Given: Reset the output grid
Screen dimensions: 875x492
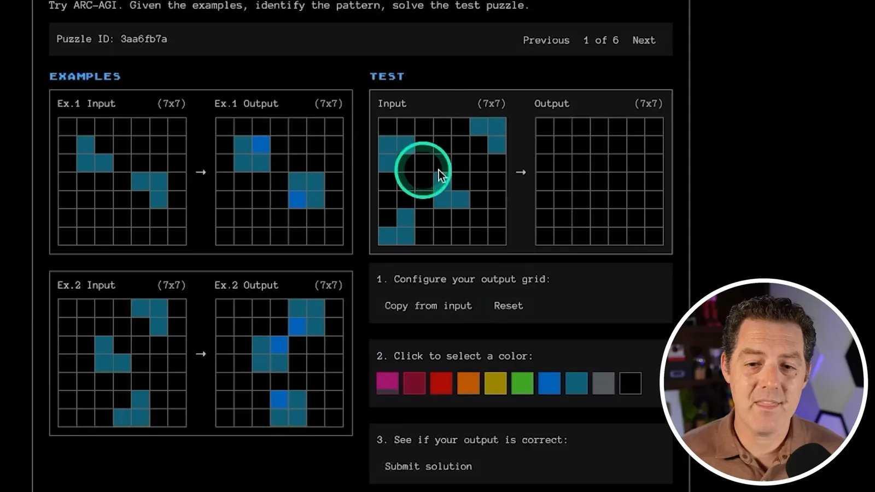Looking at the screenshot, I should [x=508, y=306].
